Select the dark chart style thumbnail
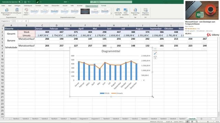Image resolution: width=220 pixels, height=123 pixels. pyautogui.click(x=85, y=11)
